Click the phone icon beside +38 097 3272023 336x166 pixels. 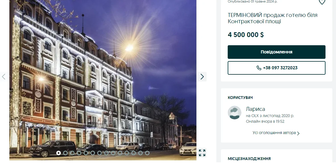(259, 68)
